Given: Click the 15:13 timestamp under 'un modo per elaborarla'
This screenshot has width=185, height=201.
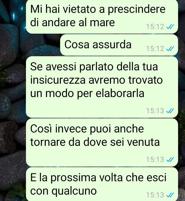Looking at the screenshot, I should [155, 111].
